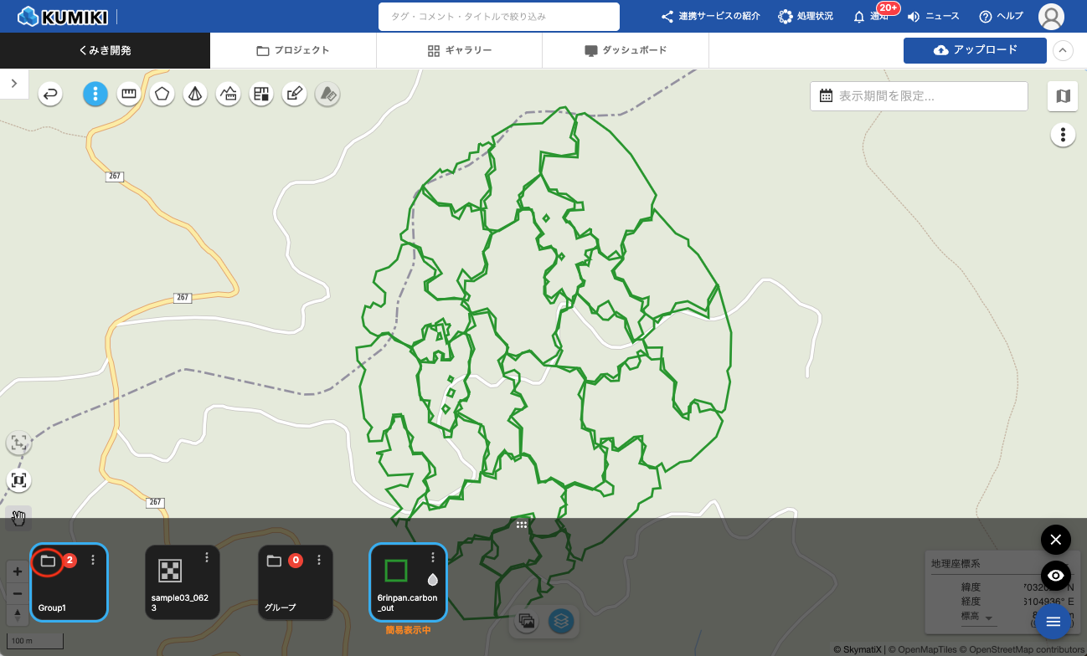Select the sample03_0623 layer thumbnail
1087x656 pixels.
pos(171,571)
